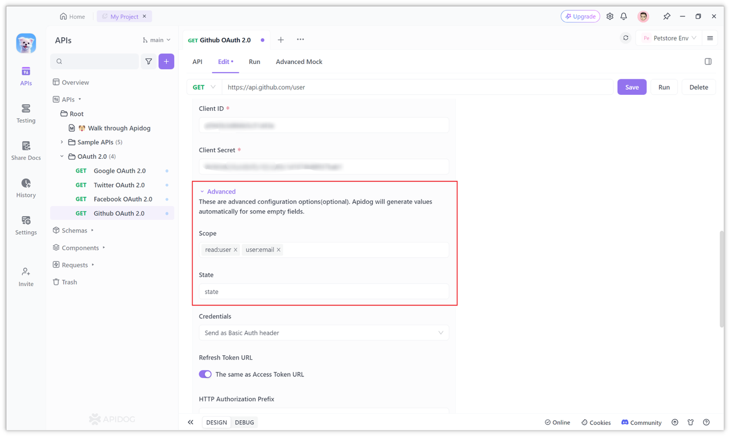Expand the Requests section
The width and height of the screenshot is (731, 438).
click(x=75, y=265)
